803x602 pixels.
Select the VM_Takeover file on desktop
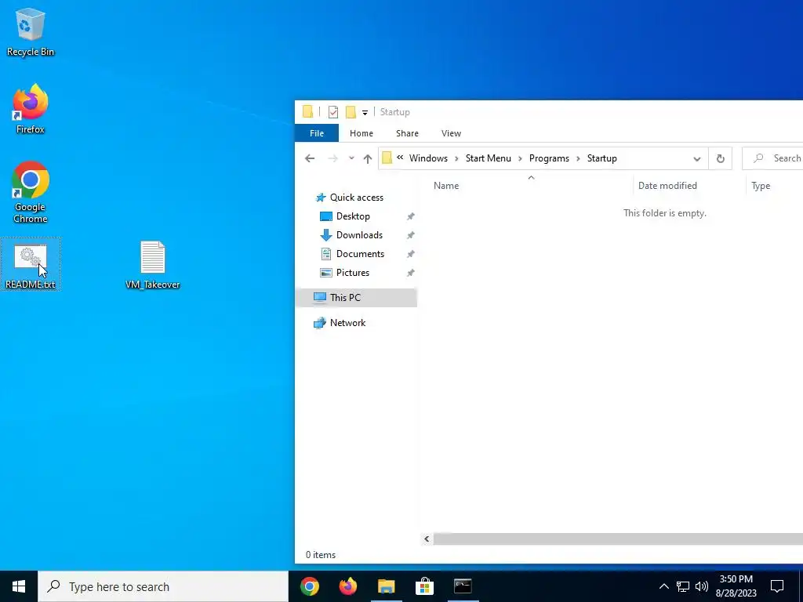coord(153,265)
